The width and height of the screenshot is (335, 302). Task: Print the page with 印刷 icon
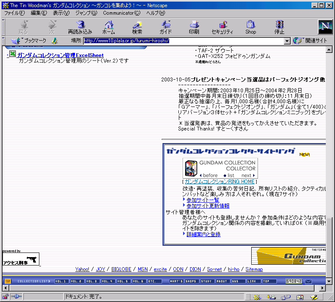(x=194, y=27)
